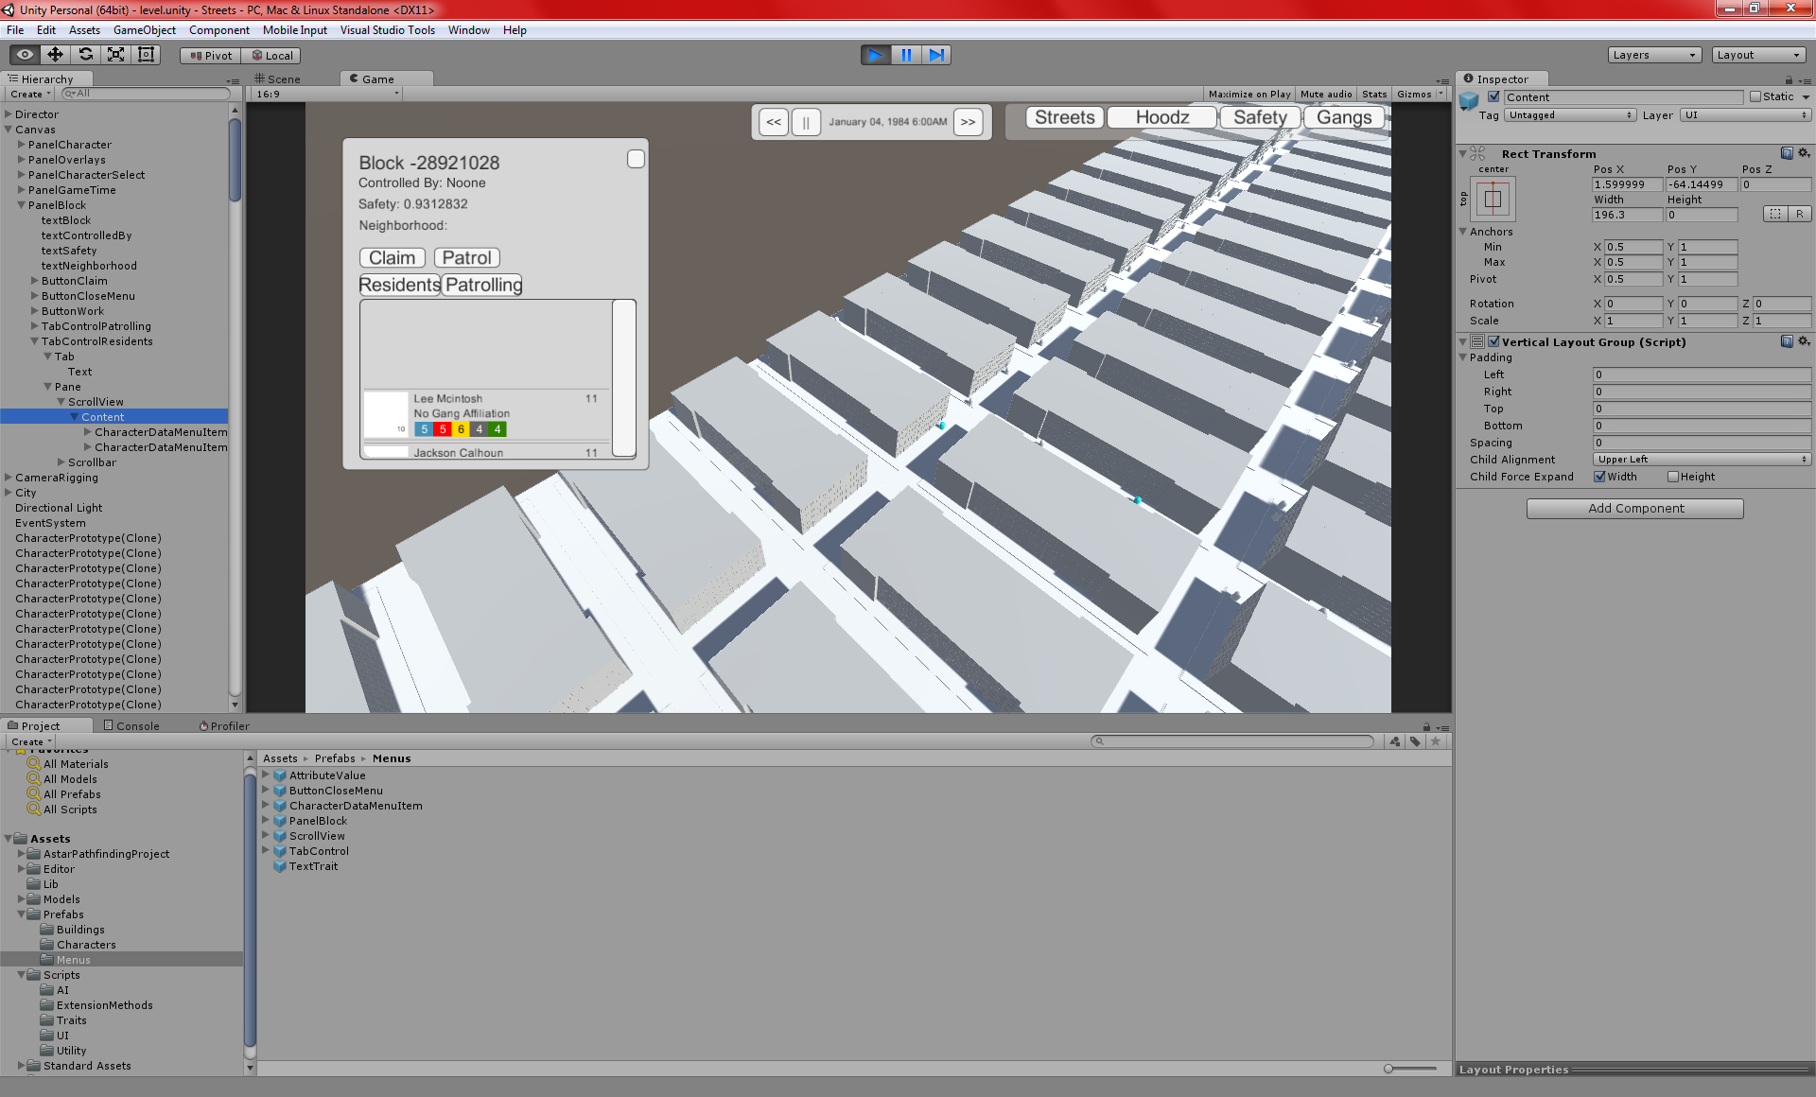The height and width of the screenshot is (1097, 1816).
Task: Save project search as favorite
Action: click(1436, 741)
